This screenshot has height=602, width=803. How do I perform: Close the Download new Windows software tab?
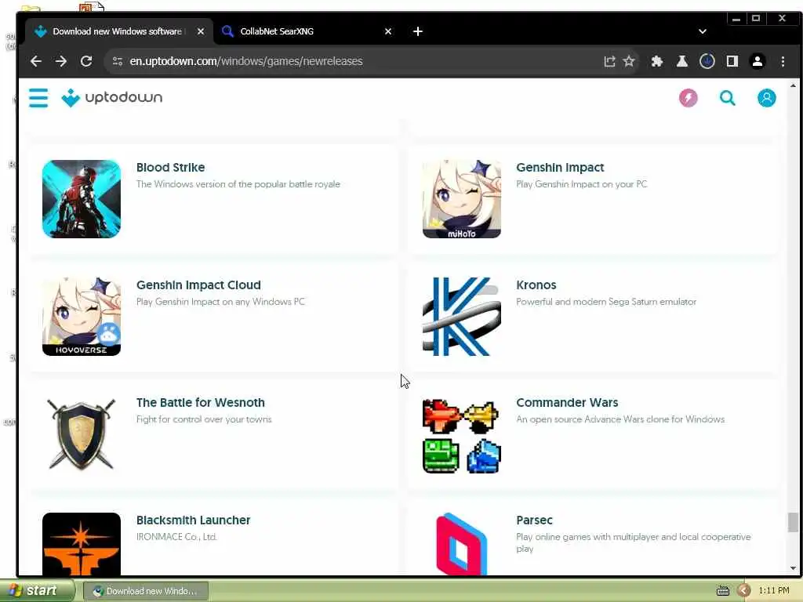pos(201,31)
